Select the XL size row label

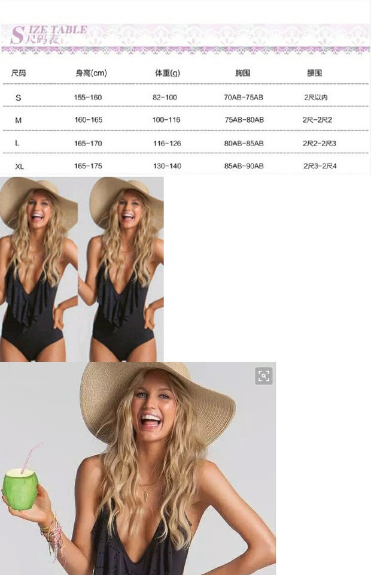click(x=19, y=167)
